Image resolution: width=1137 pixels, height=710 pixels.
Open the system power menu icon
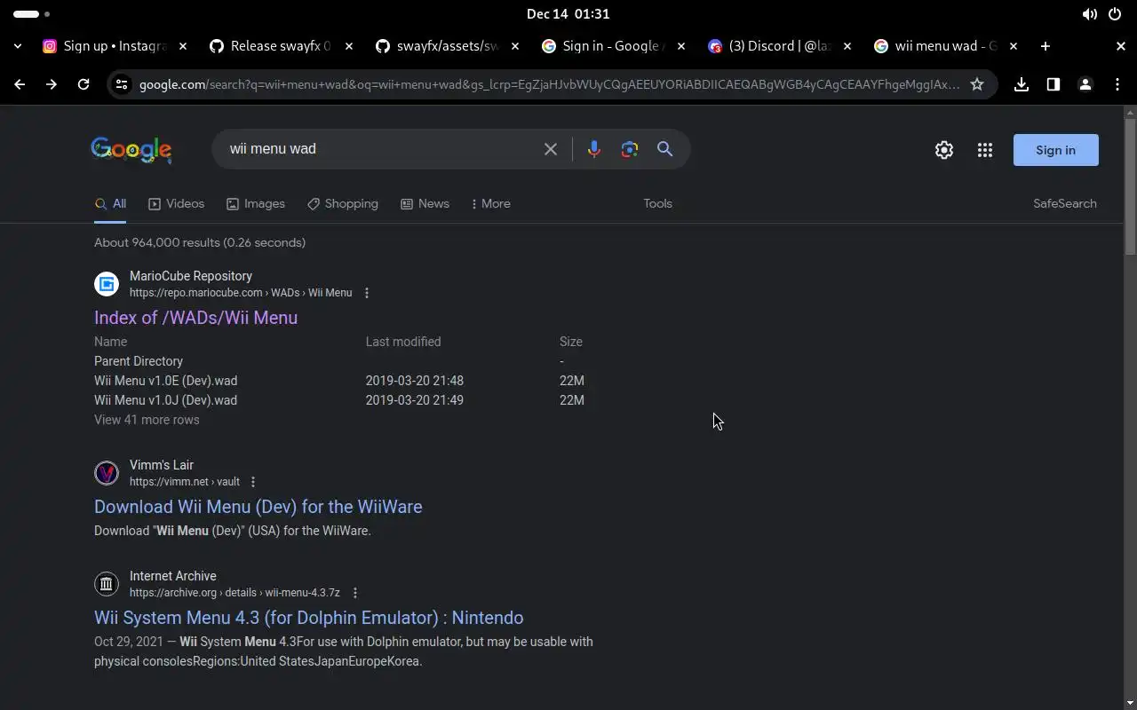click(1115, 14)
